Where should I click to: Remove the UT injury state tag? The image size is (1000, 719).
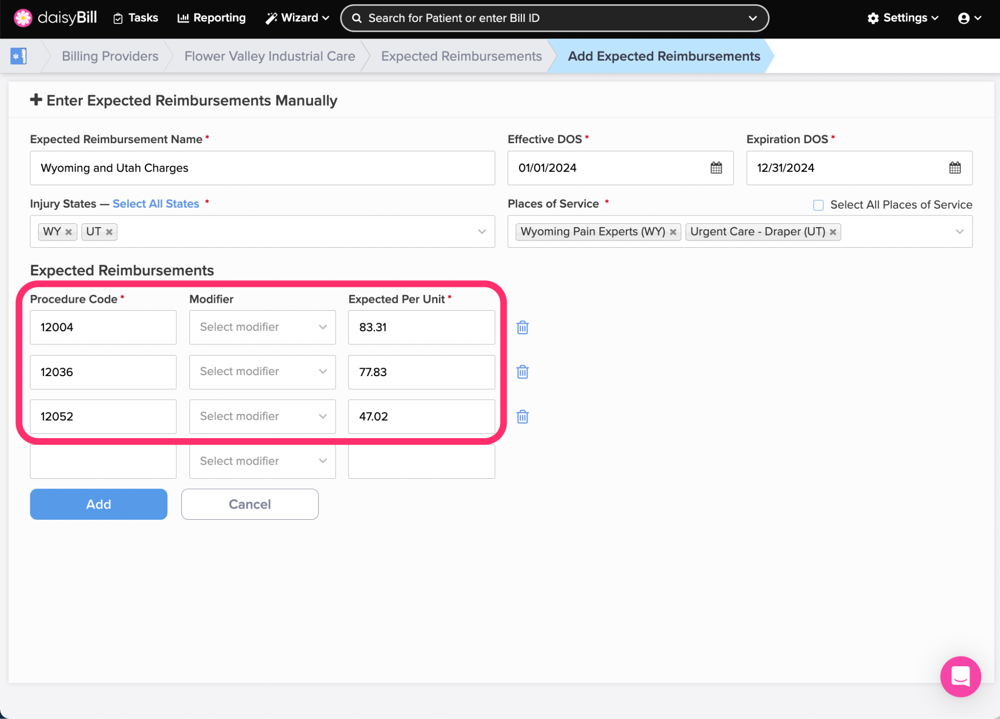tap(109, 232)
